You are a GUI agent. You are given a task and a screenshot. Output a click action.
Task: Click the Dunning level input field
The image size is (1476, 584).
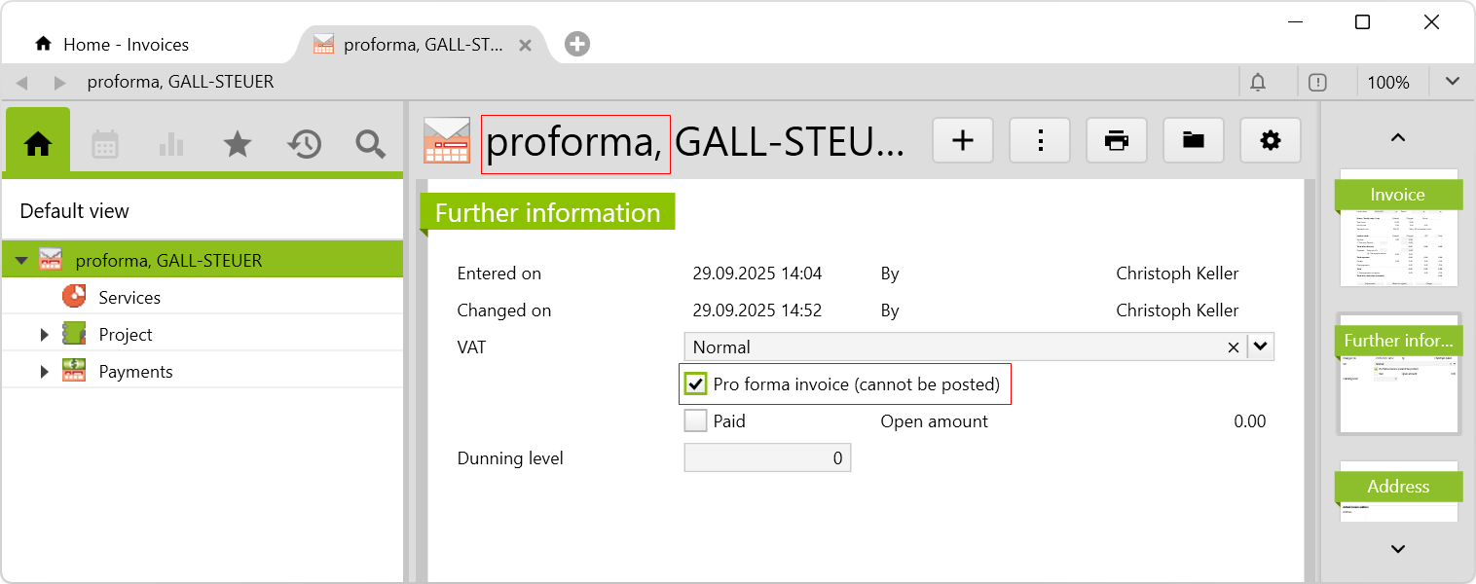point(767,458)
